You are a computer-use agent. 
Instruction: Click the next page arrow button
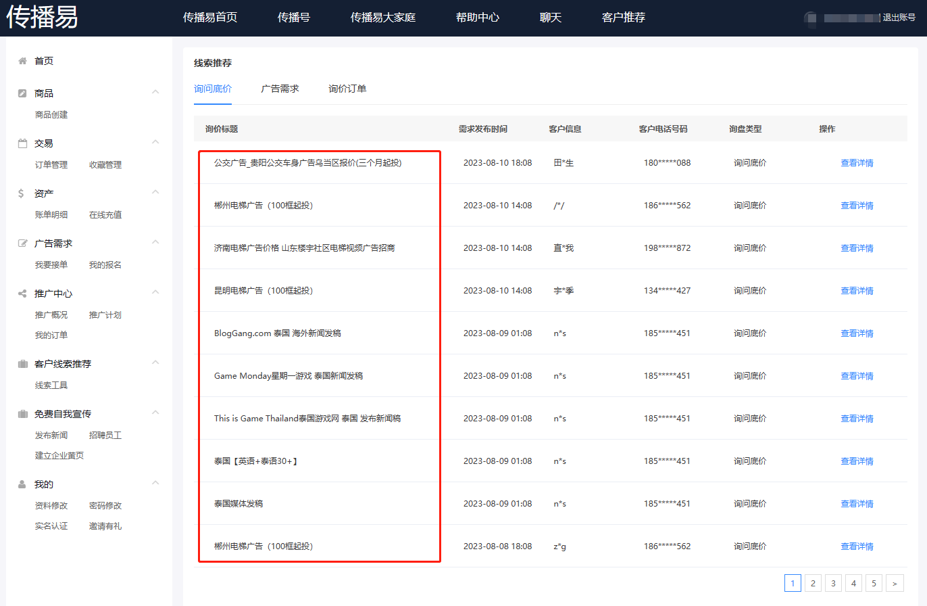coord(895,582)
